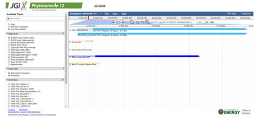Click the genomic location input field
262x124 pixels.
coord(179,22)
